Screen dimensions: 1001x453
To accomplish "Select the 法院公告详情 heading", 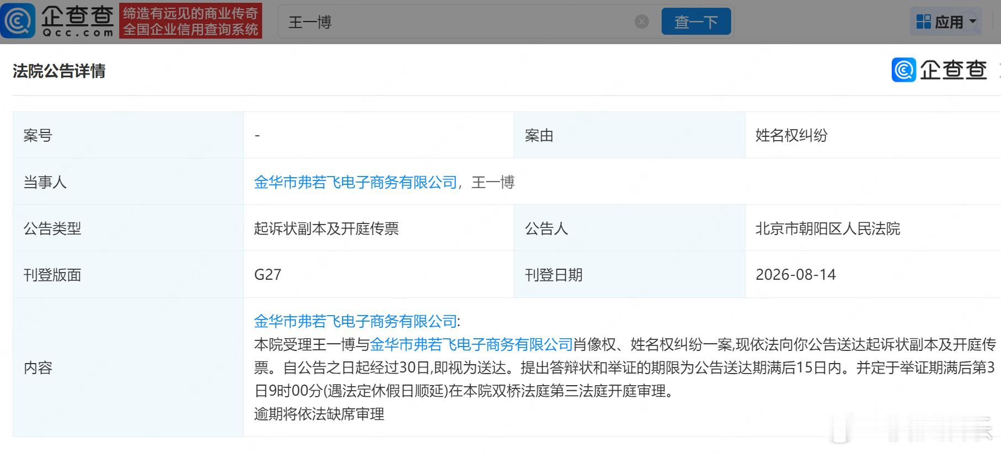I will coord(59,71).
